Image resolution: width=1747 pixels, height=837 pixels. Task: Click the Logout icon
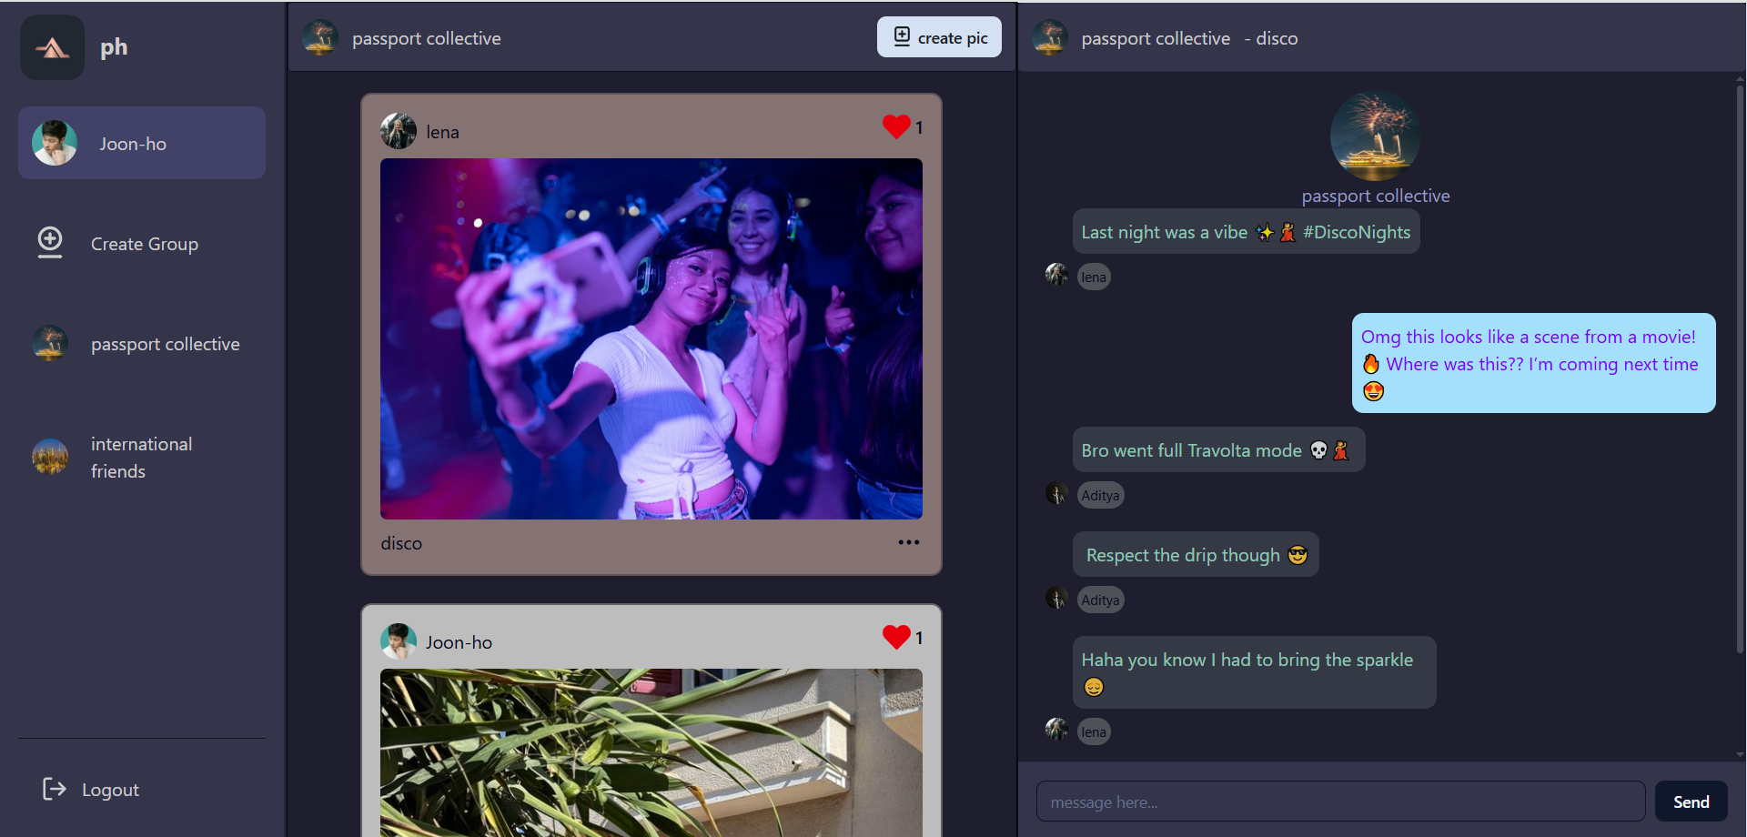(x=55, y=789)
